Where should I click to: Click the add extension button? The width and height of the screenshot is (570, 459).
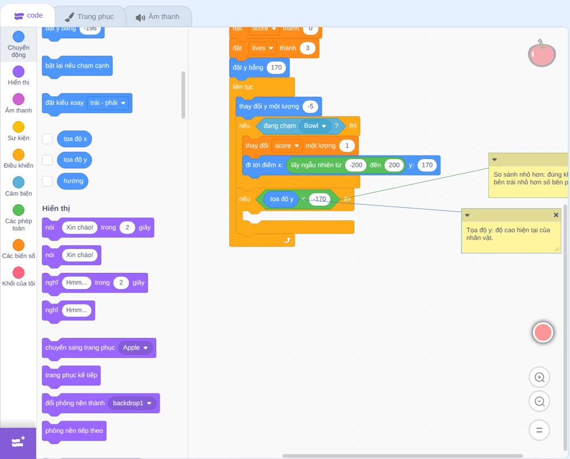coord(18,442)
